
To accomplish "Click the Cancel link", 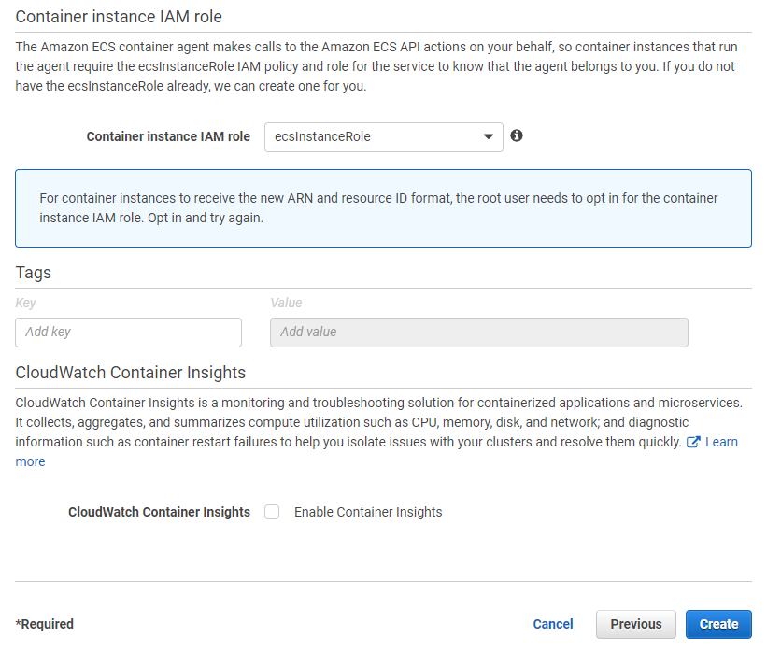I will pyautogui.click(x=553, y=624).
